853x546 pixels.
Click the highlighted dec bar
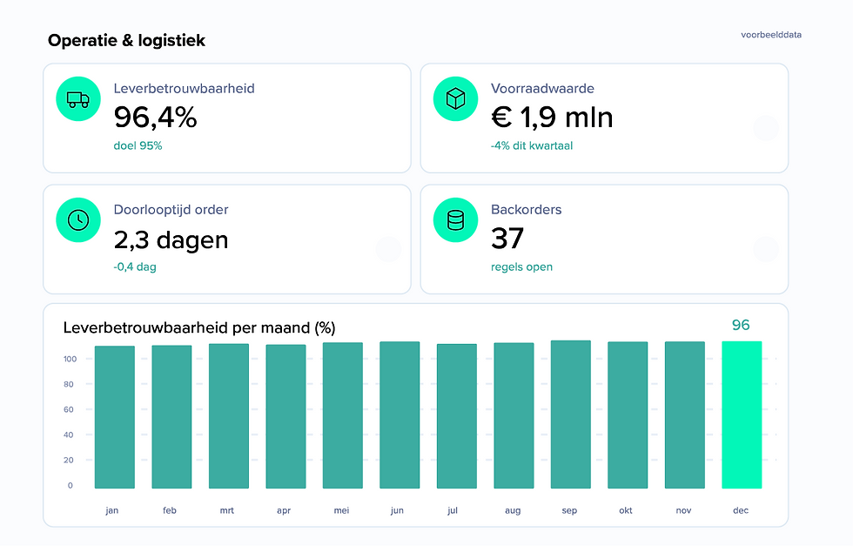click(742, 415)
